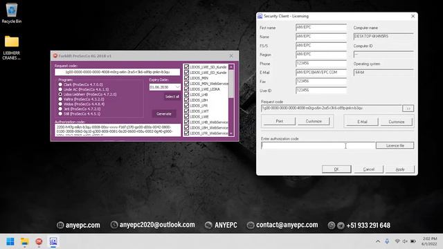
Task: Click OK in the Licensing dialog
Action: click(x=336, y=169)
